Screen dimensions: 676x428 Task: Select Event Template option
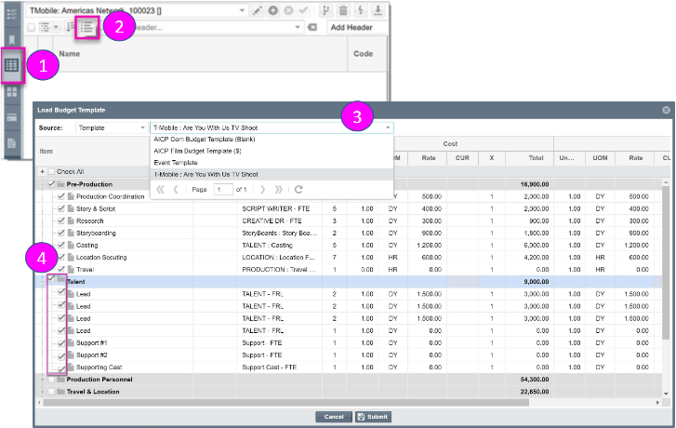coord(272,163)
